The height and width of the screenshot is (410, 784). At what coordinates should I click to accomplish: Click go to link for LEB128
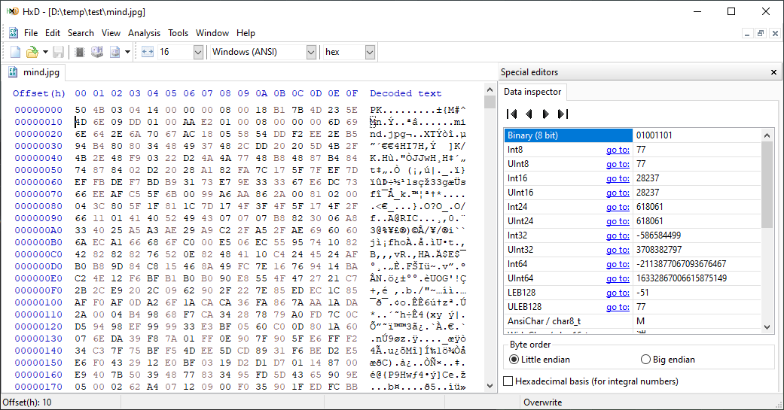(618, 293)
